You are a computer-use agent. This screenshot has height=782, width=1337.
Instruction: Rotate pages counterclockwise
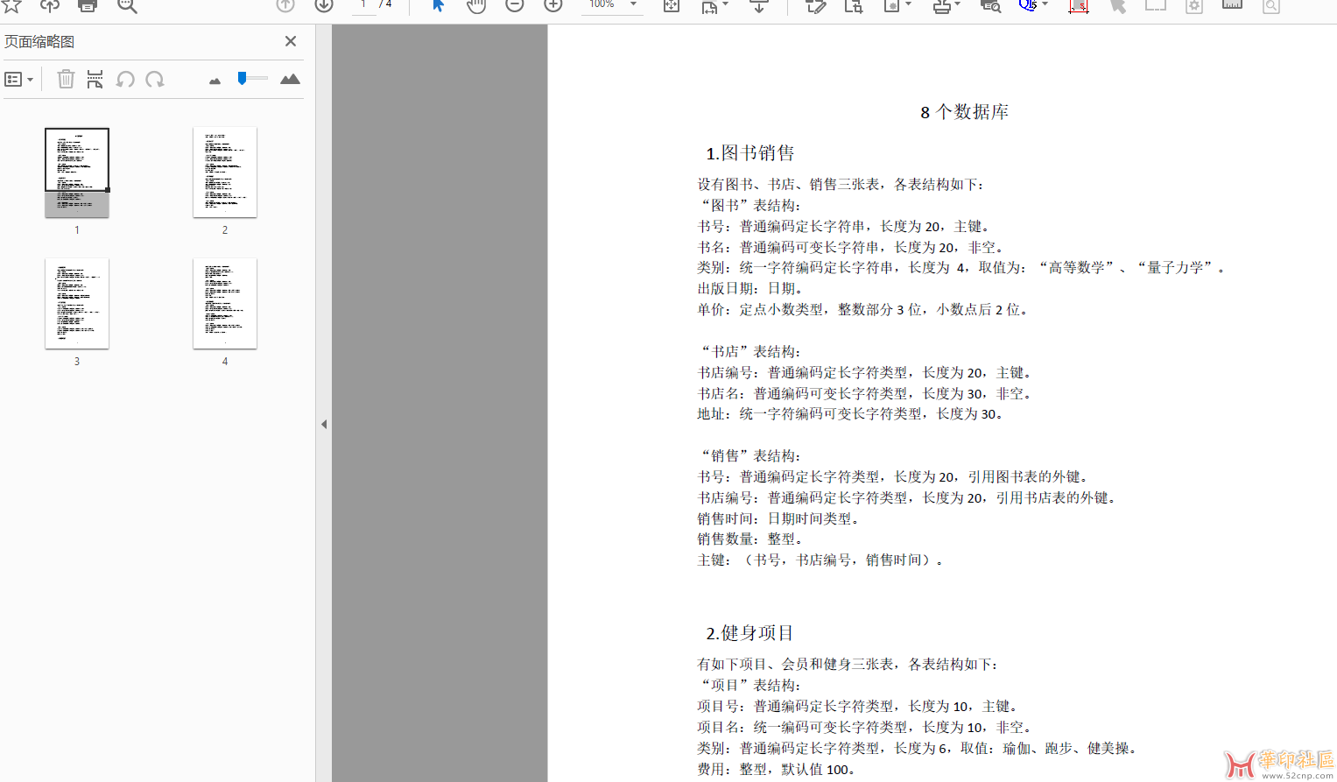tap(125, 79)
